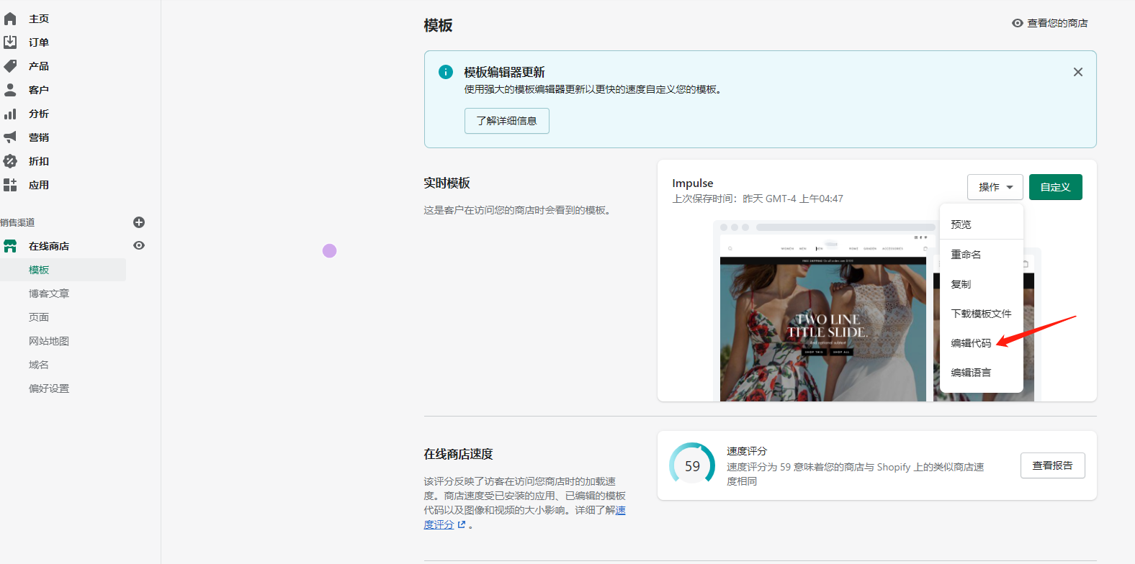The height and width of the screenshot is (564, 1135).
Task: Click the Impulse theme name
Action: point(693,183)
